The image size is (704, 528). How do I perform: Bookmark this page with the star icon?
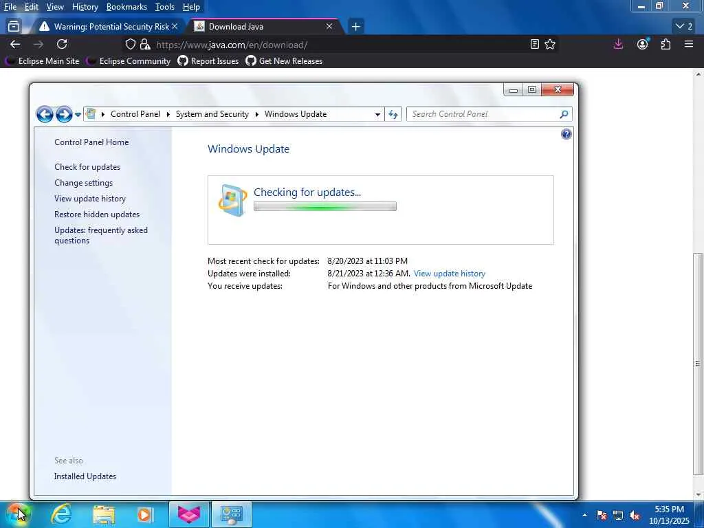click(550, 45)
